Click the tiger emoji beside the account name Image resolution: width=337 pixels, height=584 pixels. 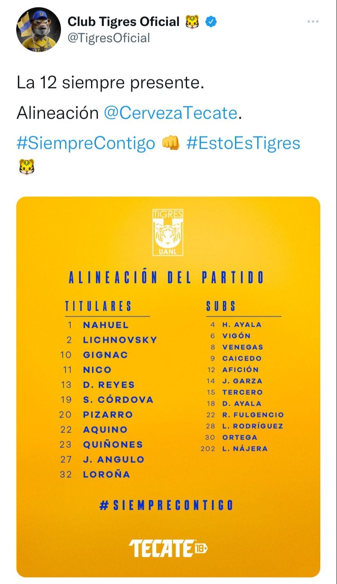click(x=192, y=22)
